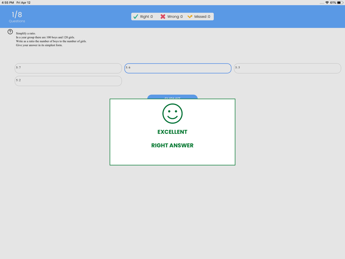Click the Wi-Fi status icon

click(x=327, y=3)
